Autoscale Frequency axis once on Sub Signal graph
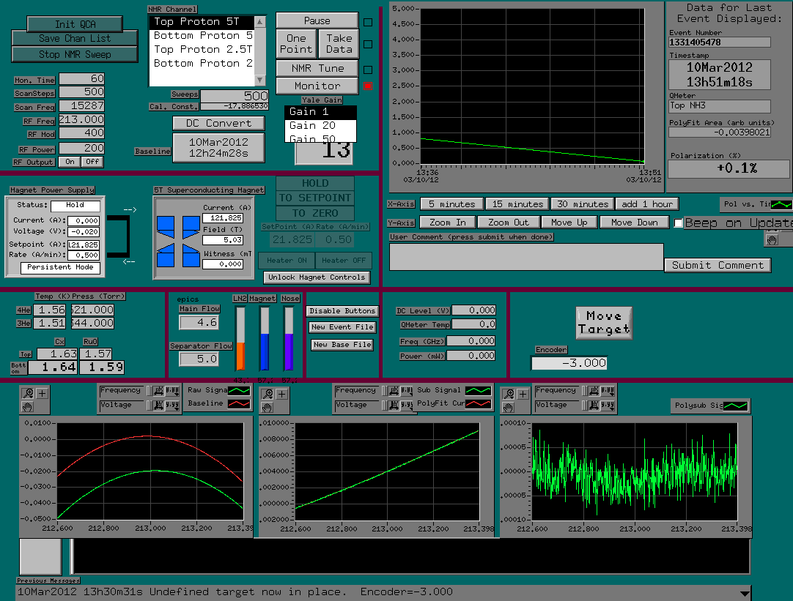This screenshot has height=601, width=793. click(x=394, y=390)
